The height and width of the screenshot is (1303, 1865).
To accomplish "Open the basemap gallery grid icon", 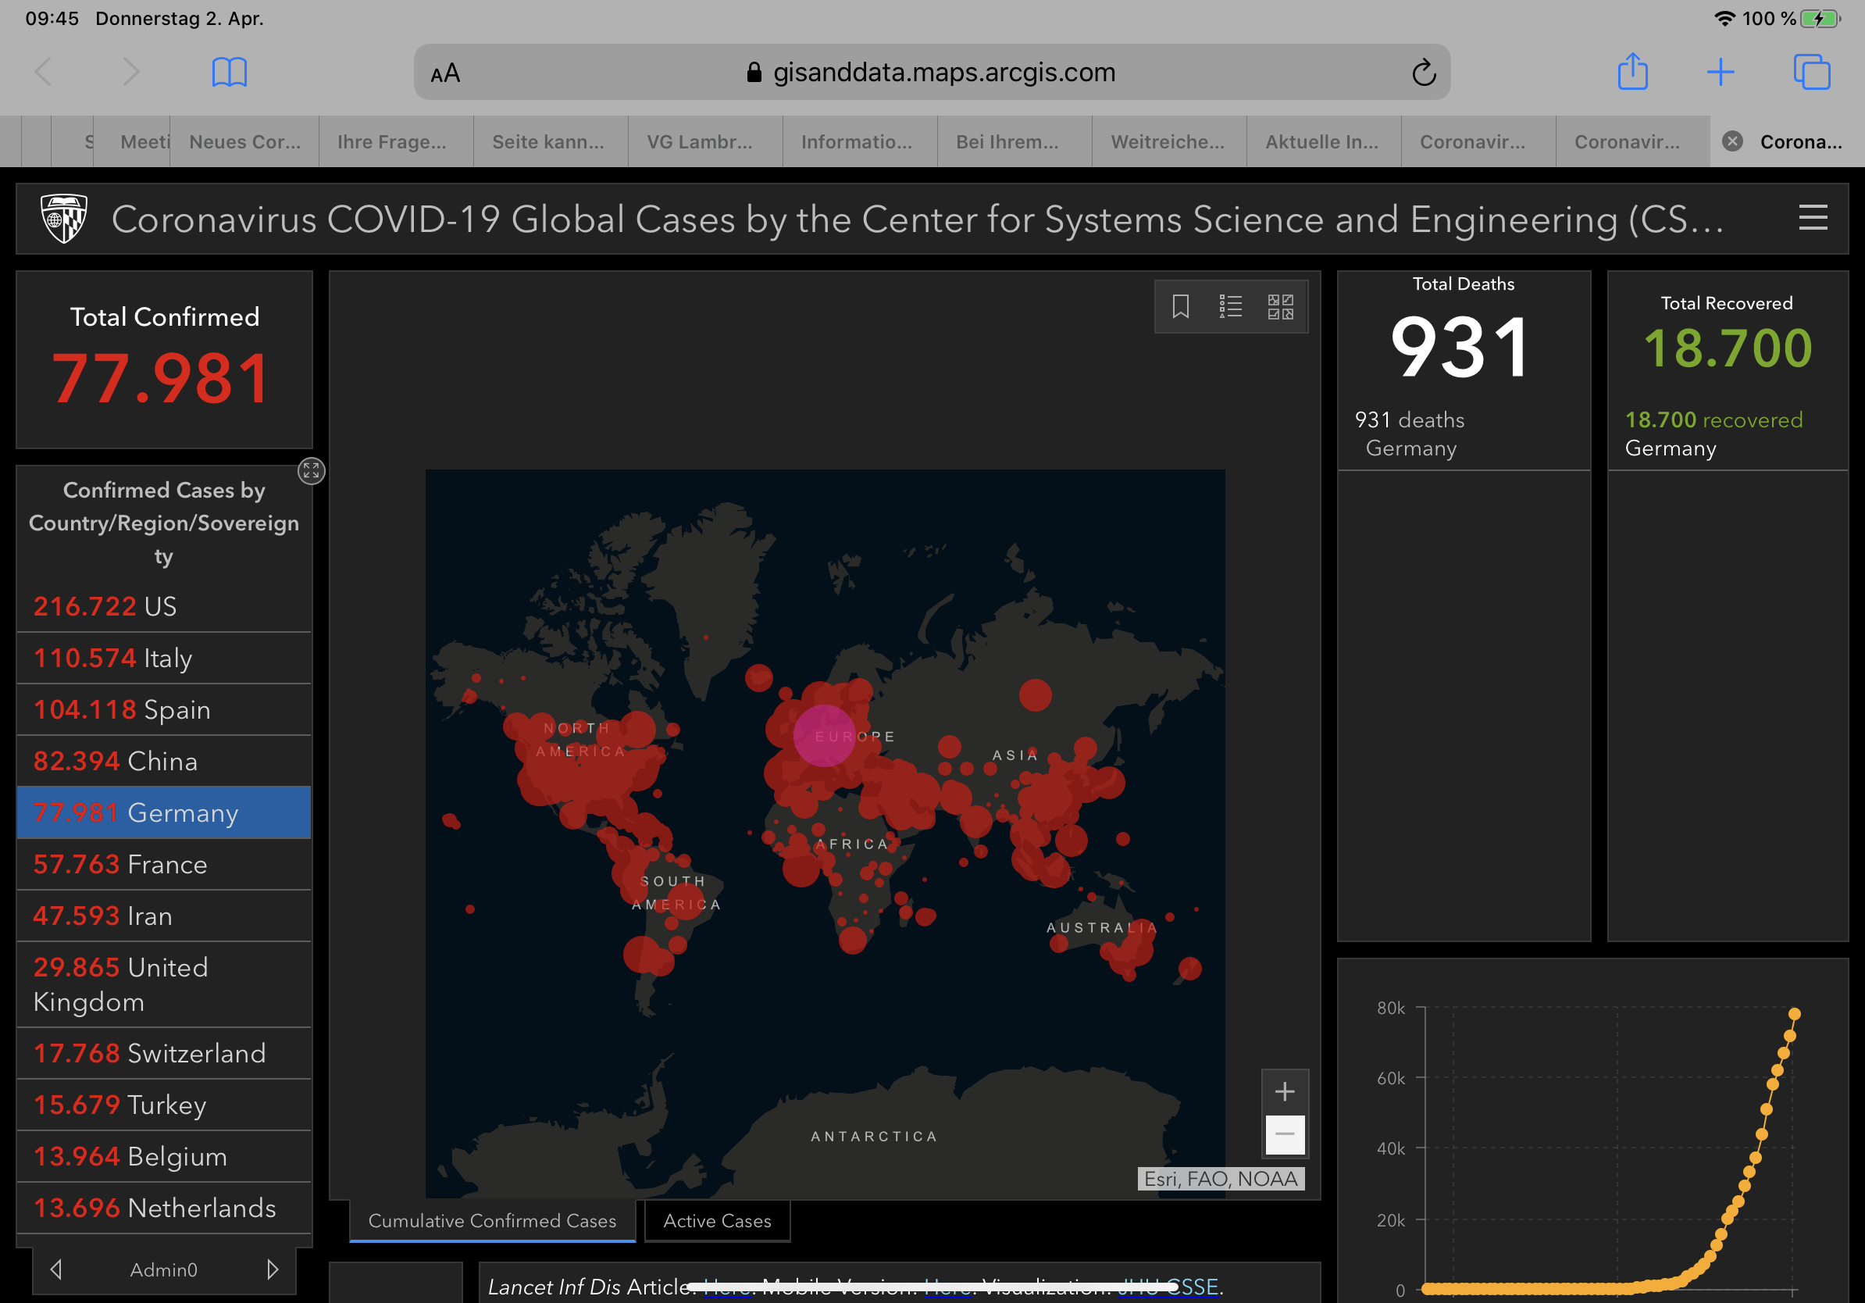I will (1280, 306).
